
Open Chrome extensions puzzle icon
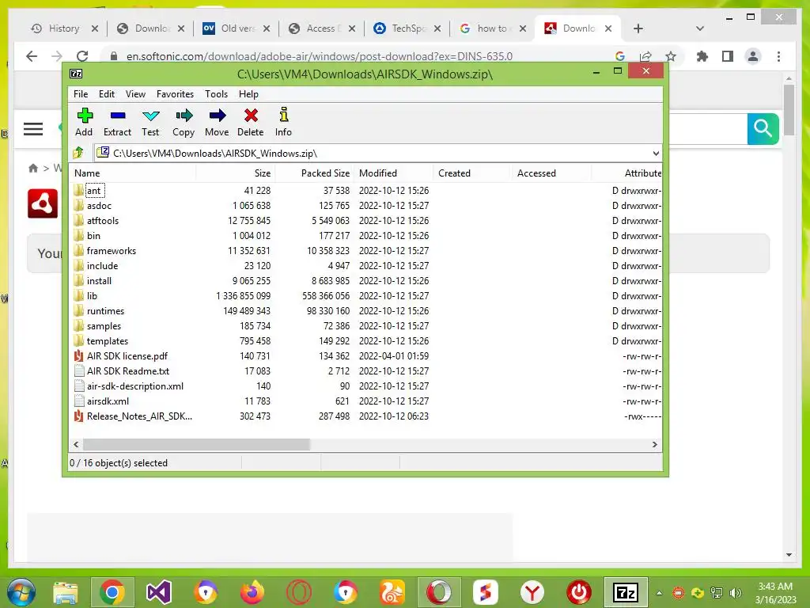pos(702,56)
